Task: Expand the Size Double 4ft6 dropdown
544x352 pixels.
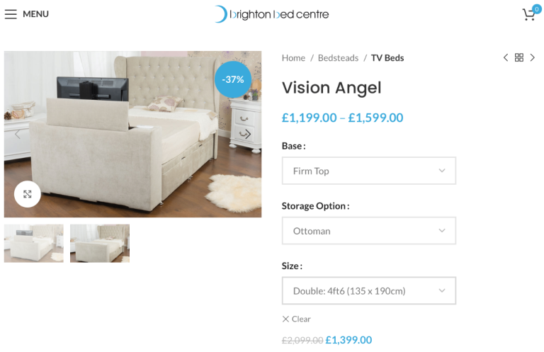Action: coord(369,290)
